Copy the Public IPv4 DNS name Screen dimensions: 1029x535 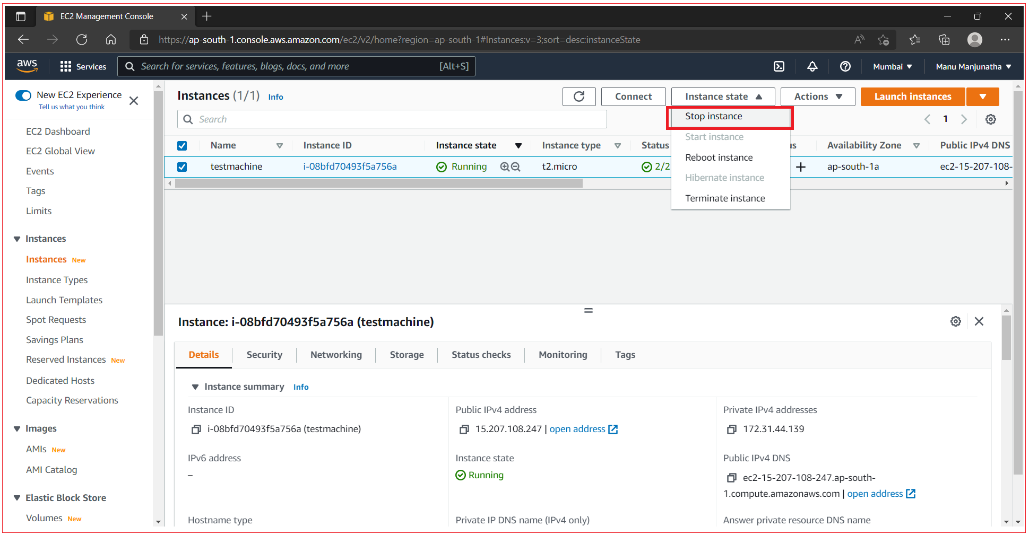[731, 478]
